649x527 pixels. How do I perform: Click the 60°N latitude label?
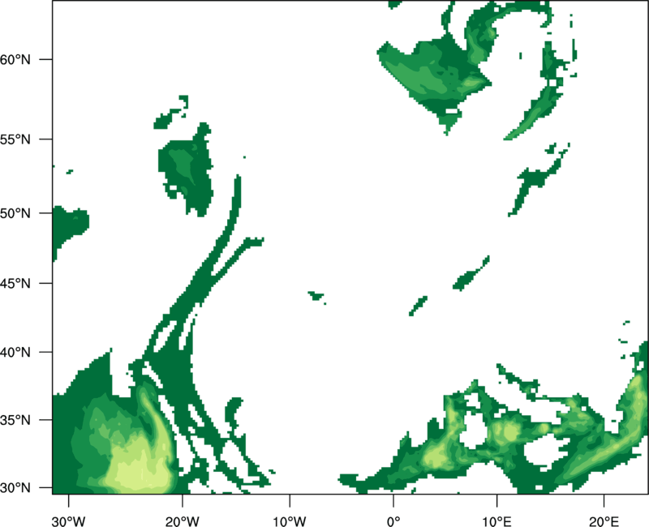click(15, 59)
